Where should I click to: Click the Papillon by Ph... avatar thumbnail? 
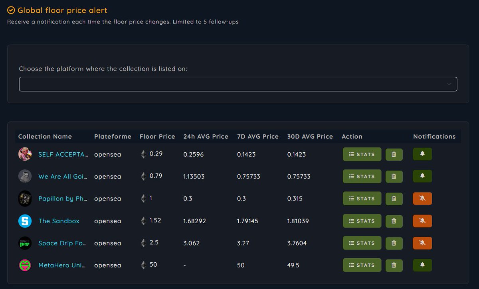pos(25,199)
